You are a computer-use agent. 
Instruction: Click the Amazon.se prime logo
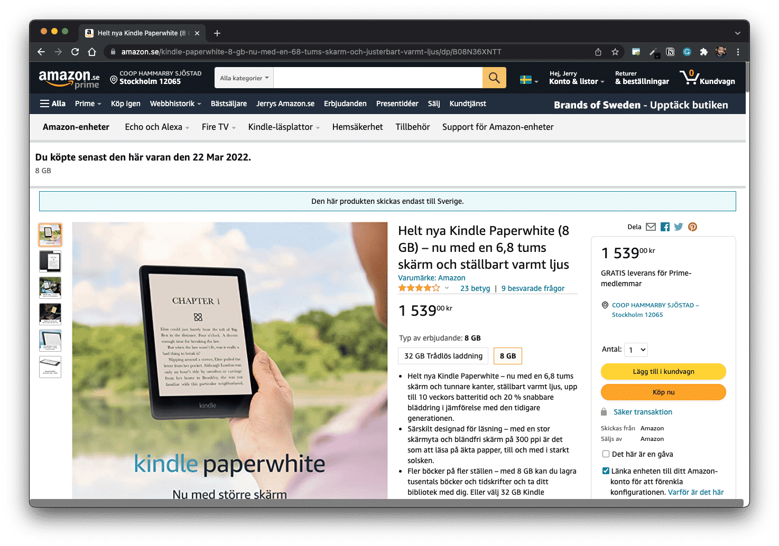pyautogui.click(x=69, y=79)
